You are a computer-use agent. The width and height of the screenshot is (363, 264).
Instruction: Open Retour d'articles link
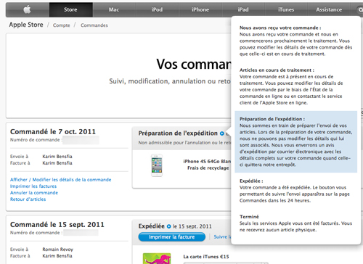click(x=28, y=199)
